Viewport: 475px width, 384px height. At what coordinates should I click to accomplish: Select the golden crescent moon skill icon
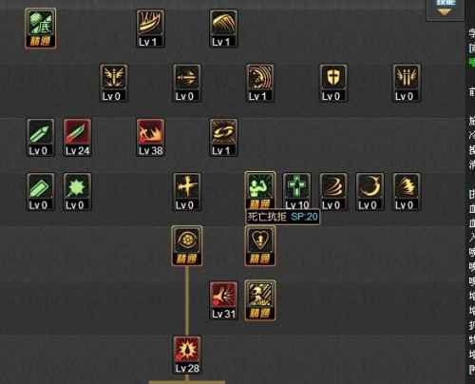click(370, 192)
